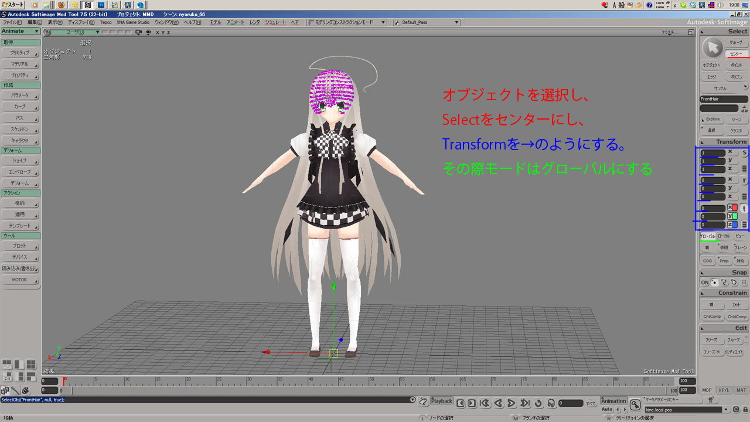Go to last frame in playback controls
Viewport: 750px width, 422px height.
(525, 403)
